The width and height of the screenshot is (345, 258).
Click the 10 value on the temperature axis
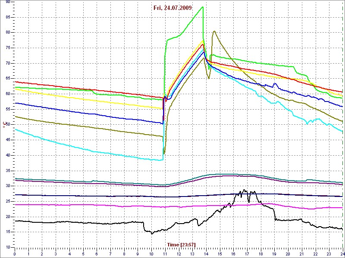[x=8, y=247]
